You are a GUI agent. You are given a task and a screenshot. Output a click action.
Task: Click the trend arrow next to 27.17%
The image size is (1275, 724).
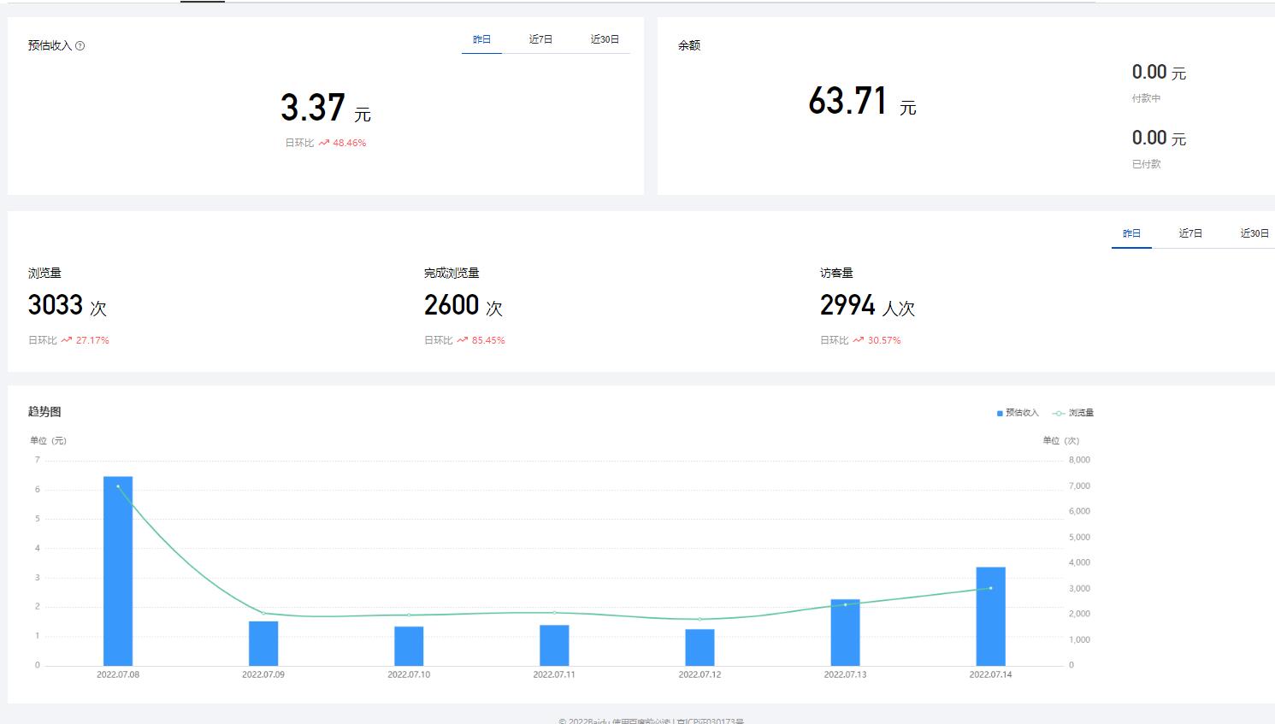(67, 340)
